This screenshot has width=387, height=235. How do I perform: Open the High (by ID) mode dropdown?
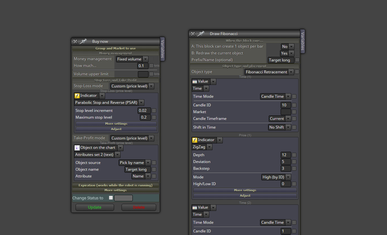point(276,177)
